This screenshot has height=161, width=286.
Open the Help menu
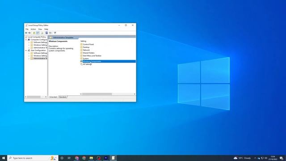click(x=46, y=29)
